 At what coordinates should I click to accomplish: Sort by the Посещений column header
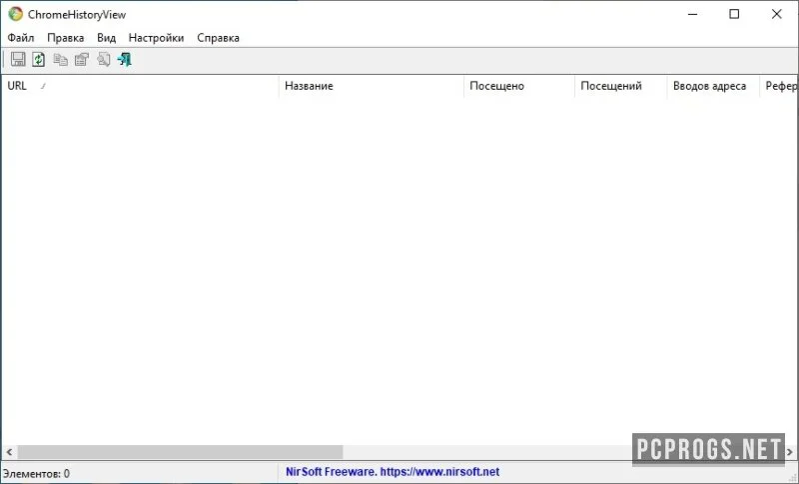[620, 86]
